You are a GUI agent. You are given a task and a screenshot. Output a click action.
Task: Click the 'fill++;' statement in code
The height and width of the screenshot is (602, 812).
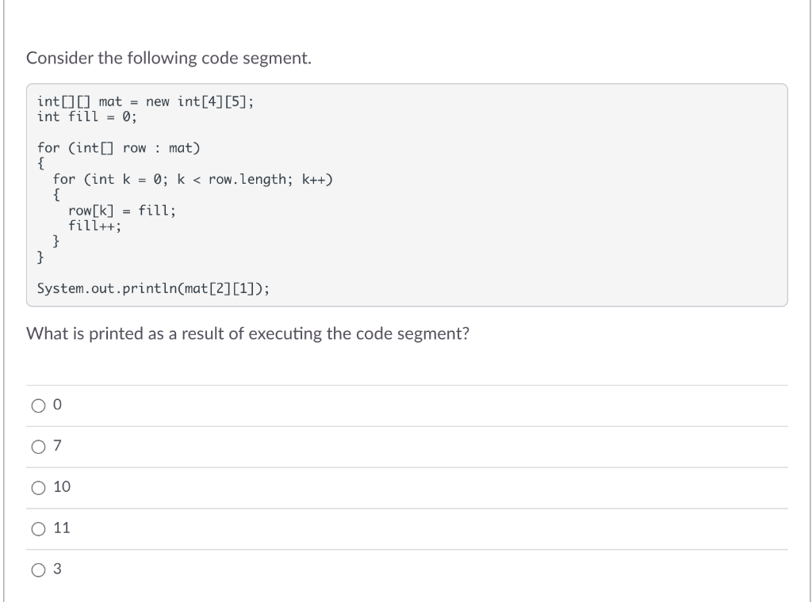coord(95,226)
